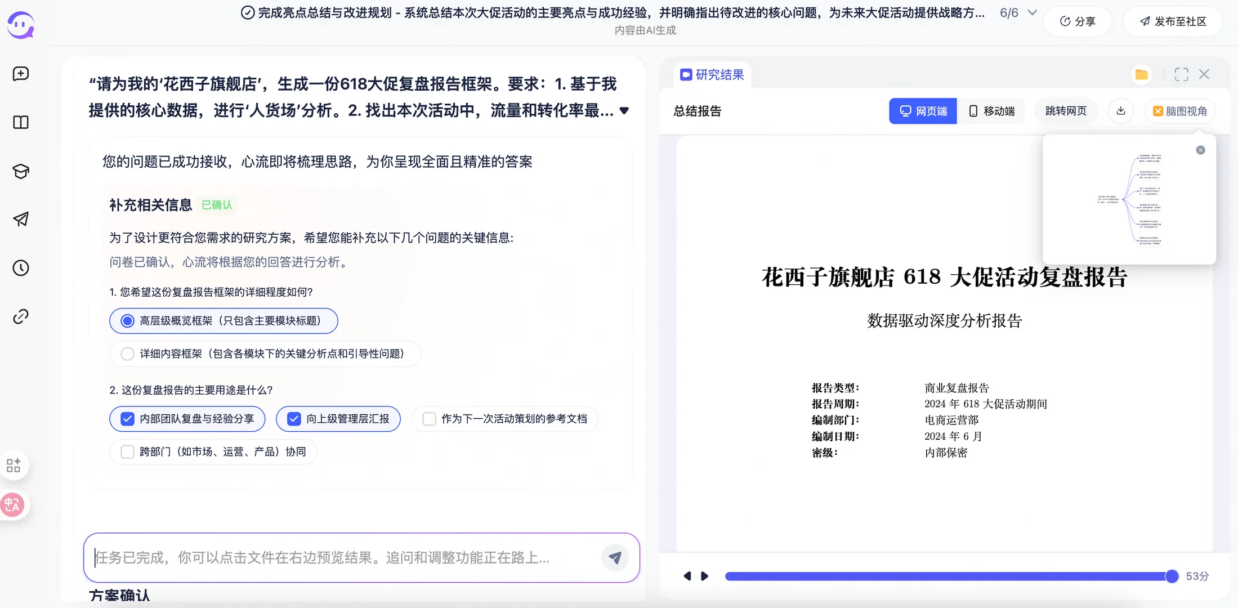Adjust the playback progress slider handle
1238x608 pixels.
point(1172,576)
